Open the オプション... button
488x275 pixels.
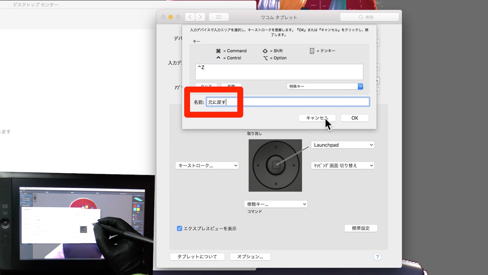coord(250,257)
